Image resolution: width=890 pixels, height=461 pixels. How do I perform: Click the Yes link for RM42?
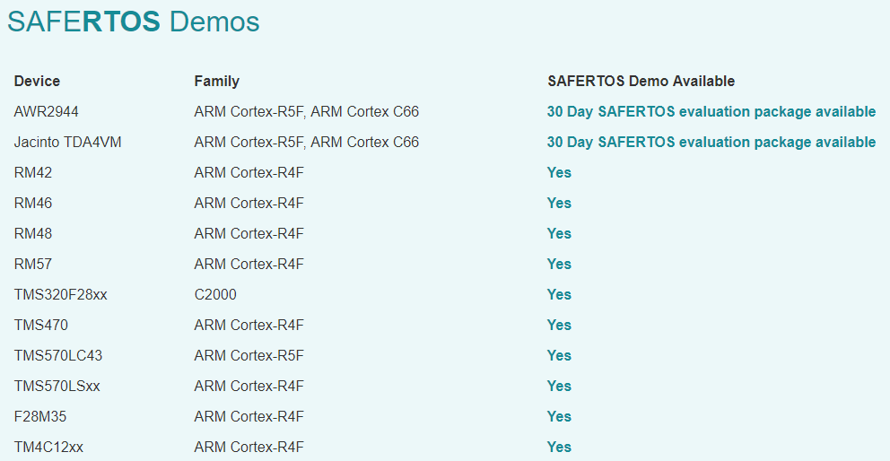click(x=559, y=172)
